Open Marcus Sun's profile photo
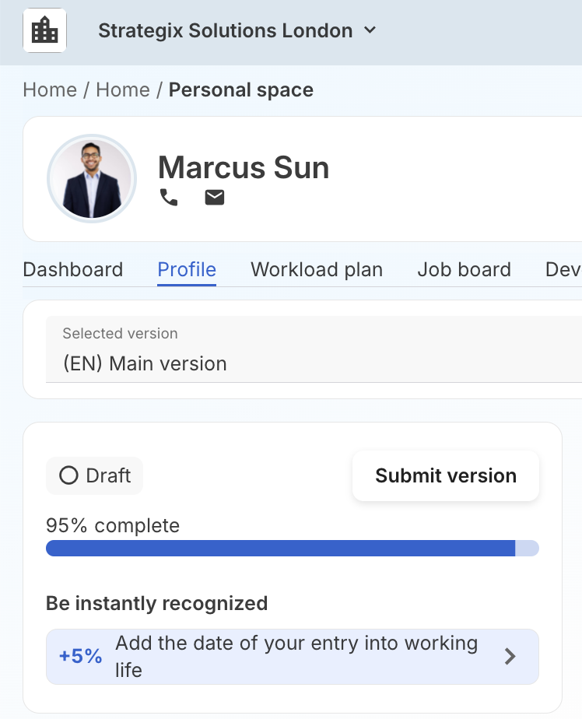 92,178
